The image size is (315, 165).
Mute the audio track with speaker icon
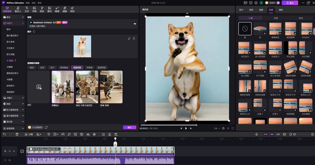pyautogui.click(x=10, y=160)
